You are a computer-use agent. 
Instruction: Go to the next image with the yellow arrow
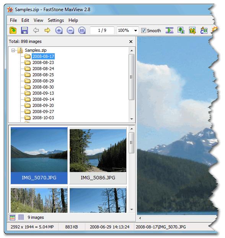click(x=47, y=30)
